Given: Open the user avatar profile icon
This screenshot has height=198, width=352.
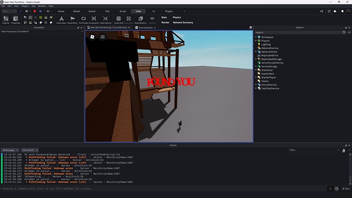Looking at the screenshot, I should [348, 11].
